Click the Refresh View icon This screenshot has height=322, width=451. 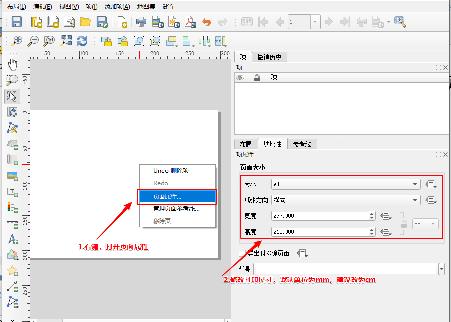82,41
